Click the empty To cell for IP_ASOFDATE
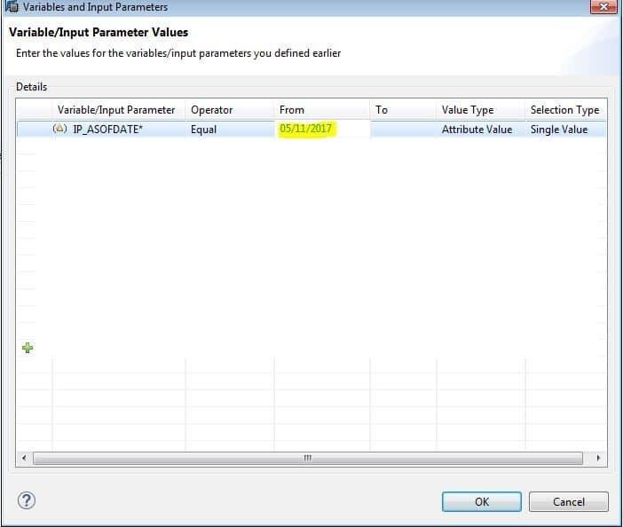Screen dimensions: 623x527 point(403,129)
